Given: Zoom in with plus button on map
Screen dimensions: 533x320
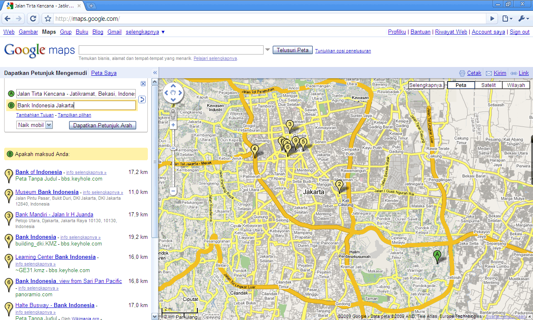Looking at the screenshot, I should (173, 125).
